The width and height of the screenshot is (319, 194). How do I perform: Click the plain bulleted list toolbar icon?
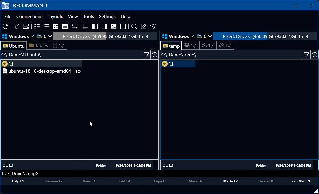46,26
